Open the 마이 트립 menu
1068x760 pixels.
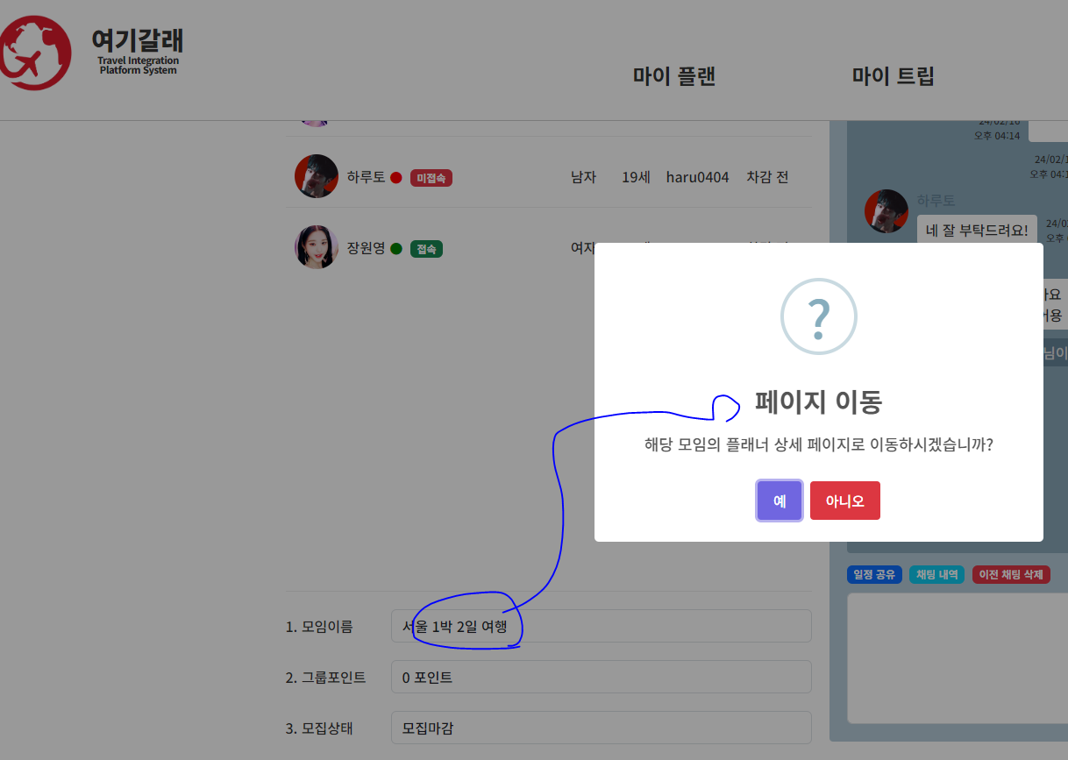pyautogui.click(x=894, y=76)
